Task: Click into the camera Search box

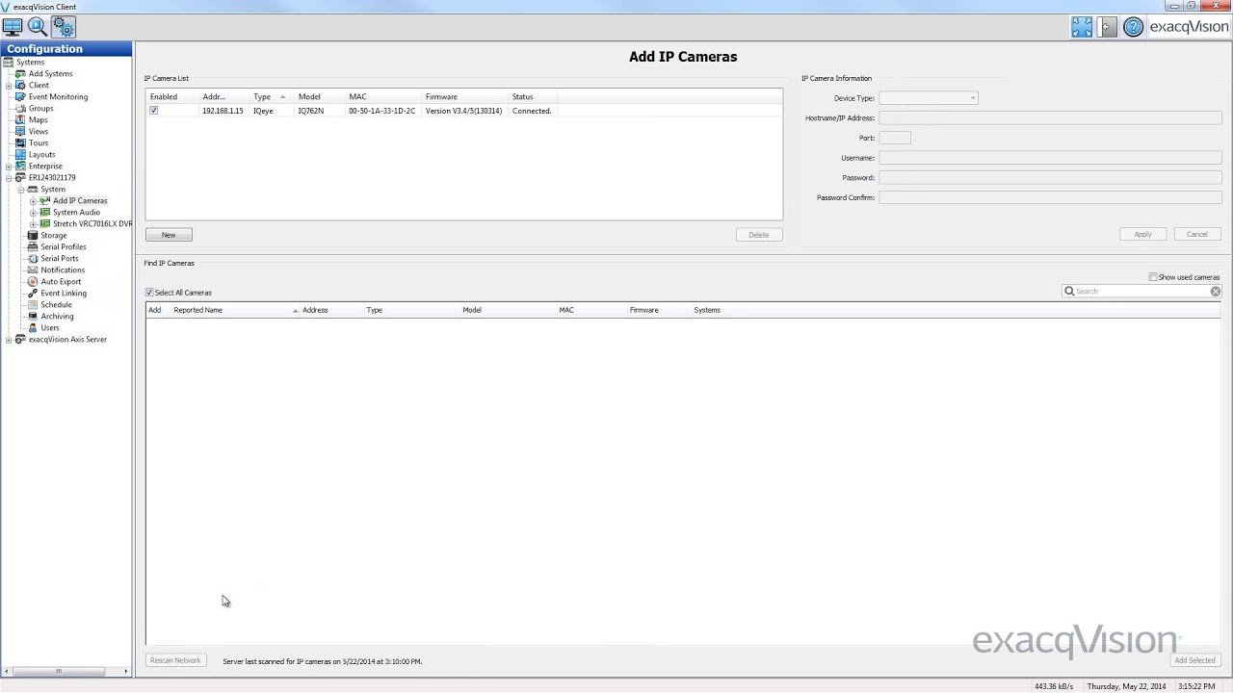Action: click(1141, 291)
